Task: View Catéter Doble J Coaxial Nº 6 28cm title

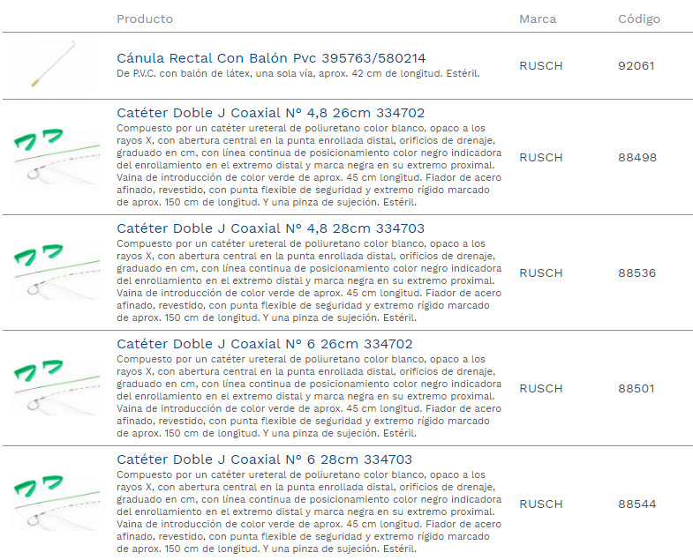Action: [x=264, y=459]
